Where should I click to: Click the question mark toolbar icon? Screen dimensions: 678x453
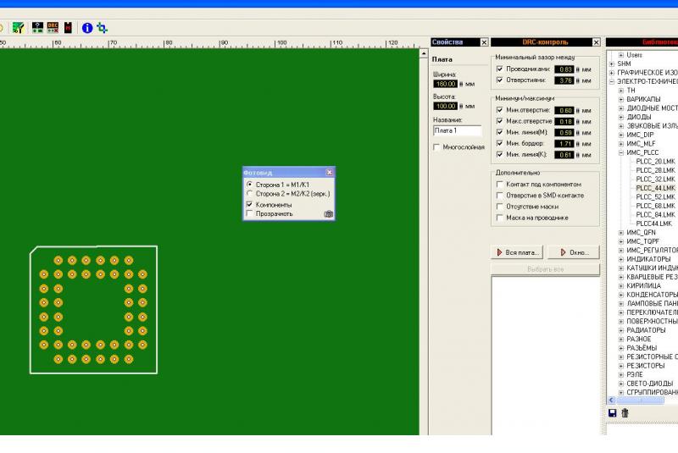pyautogui.click(x=37, y=27)
